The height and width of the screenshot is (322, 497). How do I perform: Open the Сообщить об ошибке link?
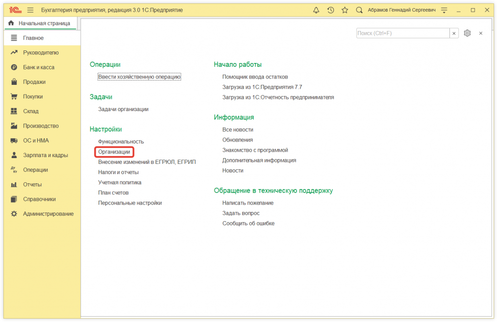[x=248, y=223]
